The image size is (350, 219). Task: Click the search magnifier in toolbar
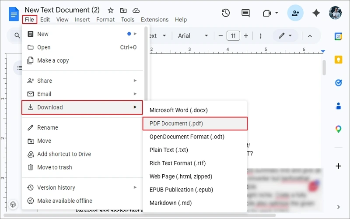[17, 35]
